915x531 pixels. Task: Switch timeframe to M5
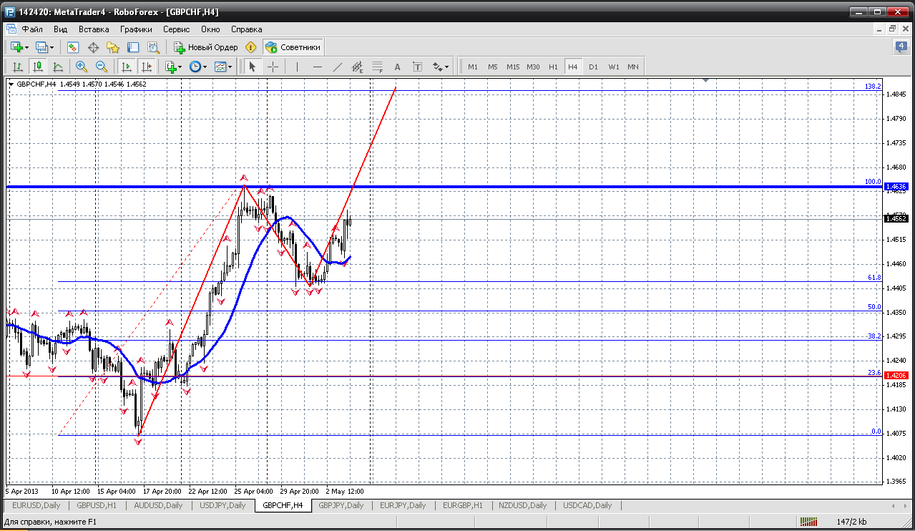(493, 67)
